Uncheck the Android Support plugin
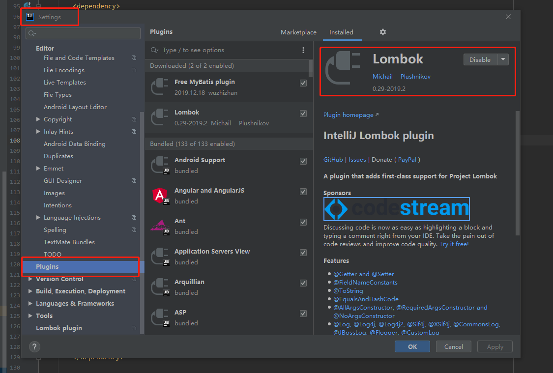The height and width of the screenshot is (373, 553). point(303,161)
